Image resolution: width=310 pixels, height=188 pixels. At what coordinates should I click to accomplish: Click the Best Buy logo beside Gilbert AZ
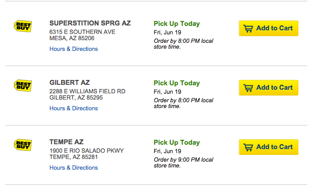coord(23,85)
